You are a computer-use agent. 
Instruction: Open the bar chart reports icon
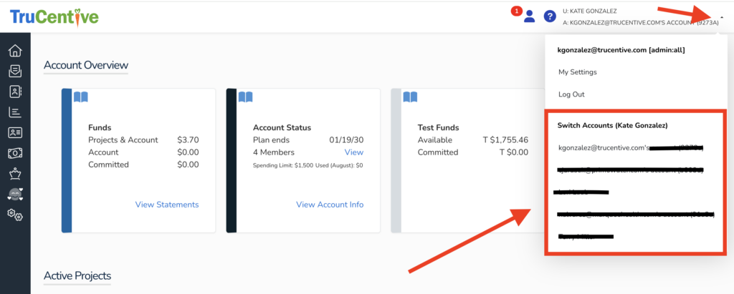click(15, 112)
